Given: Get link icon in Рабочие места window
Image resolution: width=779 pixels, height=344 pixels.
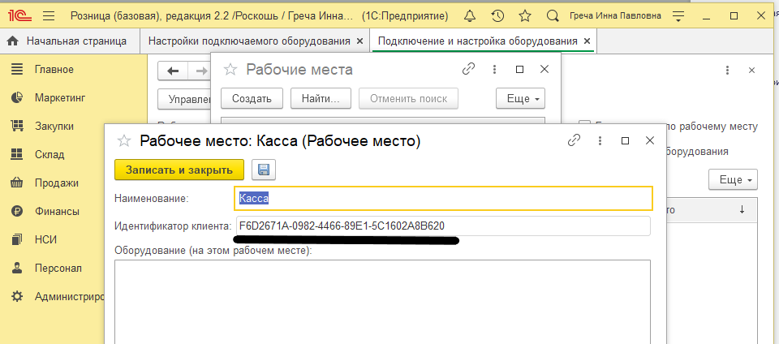Looking at the screenshot, I should coord(468,69).
